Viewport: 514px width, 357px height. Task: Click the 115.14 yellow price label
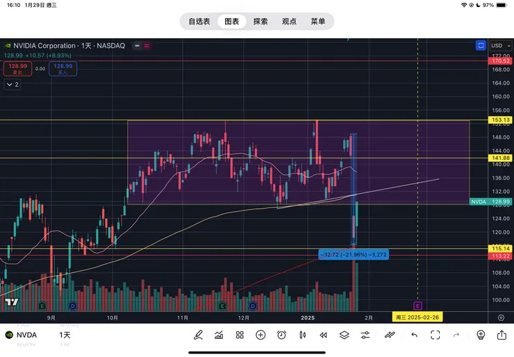[x=501, y=249]
